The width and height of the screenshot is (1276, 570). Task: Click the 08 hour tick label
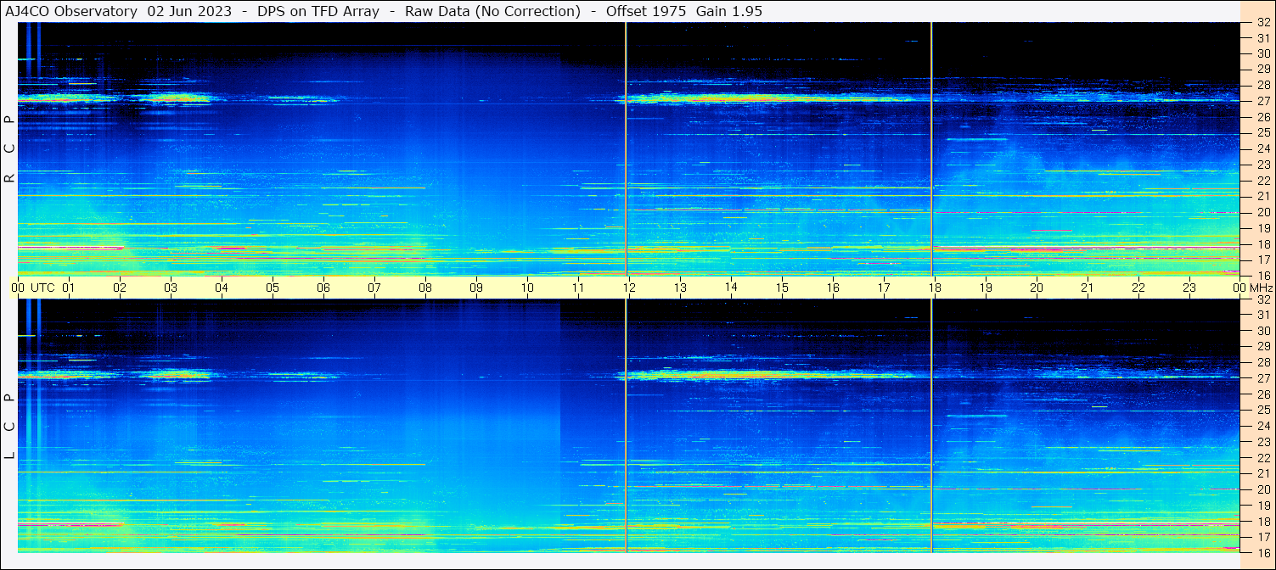(425, 288)
